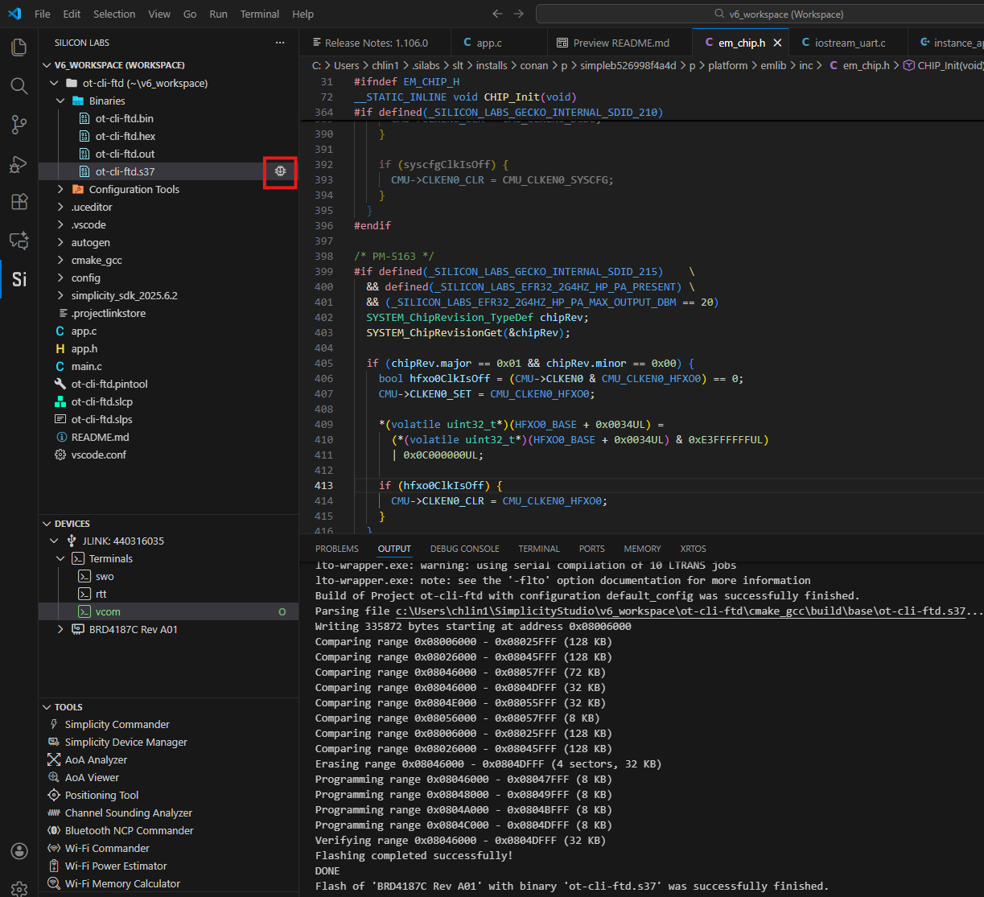984x897 pixels.
Task: Open the Accounts icon in activity bar
Action: coord(19,851)
